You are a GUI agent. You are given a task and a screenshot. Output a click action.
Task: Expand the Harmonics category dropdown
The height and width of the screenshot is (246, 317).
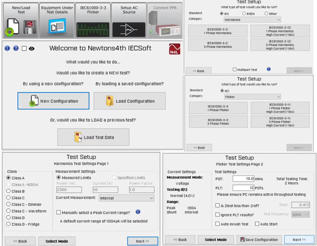coord(252,20)
